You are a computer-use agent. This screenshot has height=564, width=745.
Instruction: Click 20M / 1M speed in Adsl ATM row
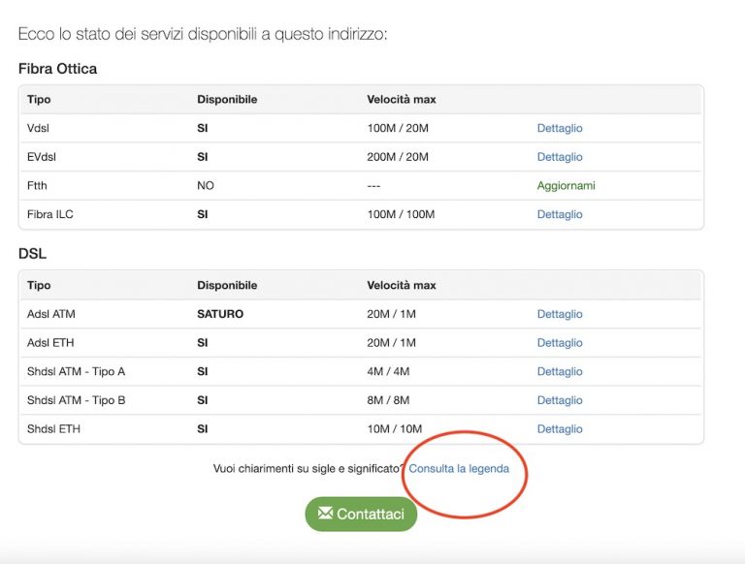click(392, 314)
